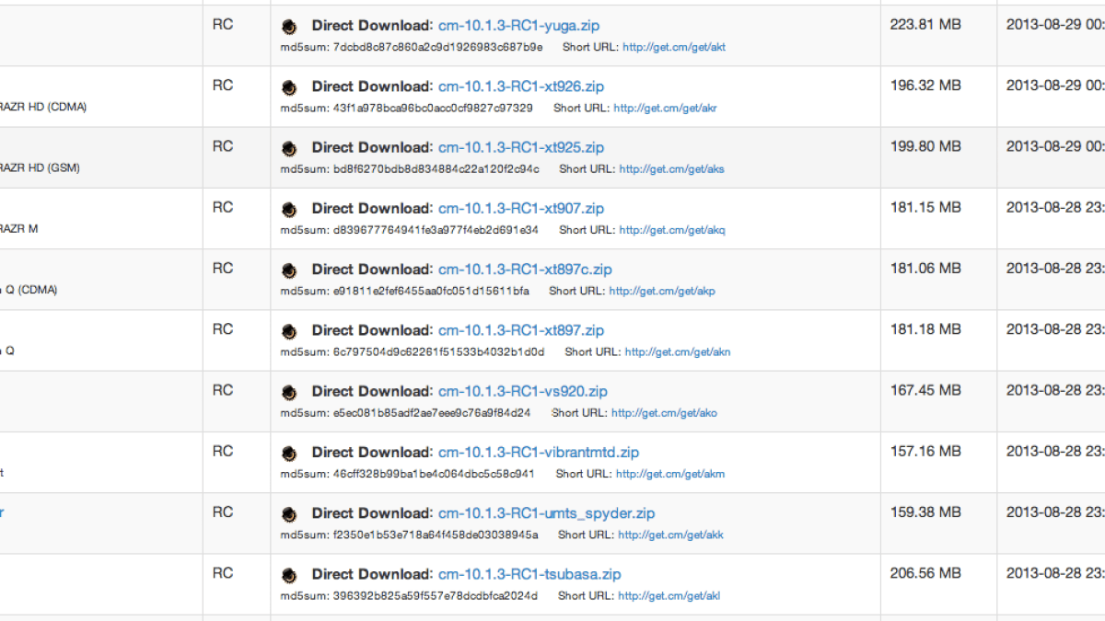
Task: Click the CyanogenMod icon beside cm-10.1.3-RC1-xt926.zip
Action: (289, 87)
